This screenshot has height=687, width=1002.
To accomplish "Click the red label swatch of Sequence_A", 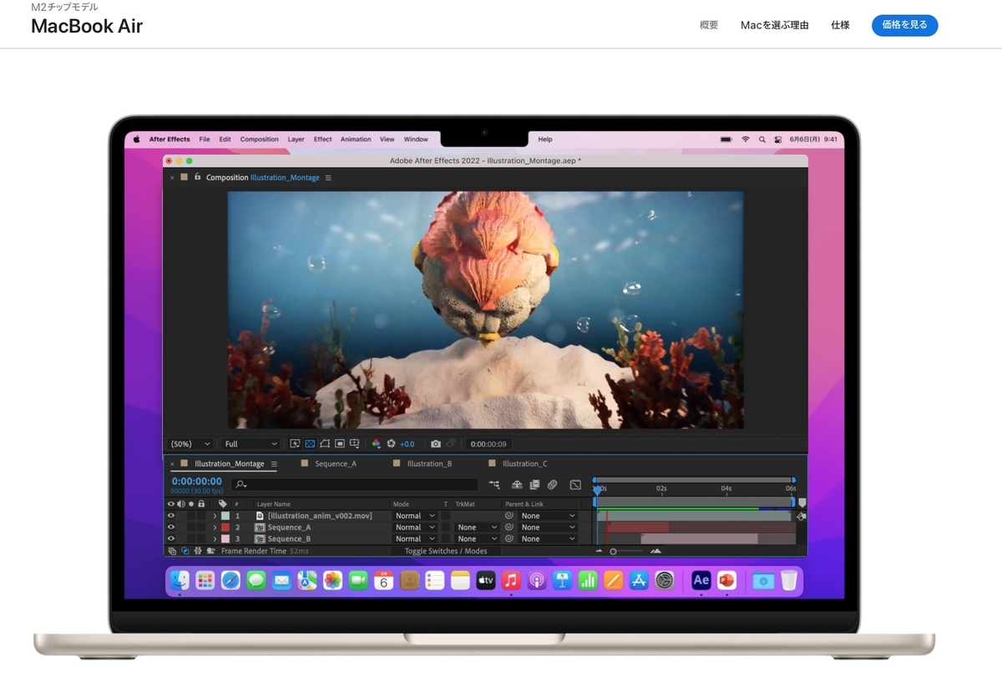I will point(225,528).
